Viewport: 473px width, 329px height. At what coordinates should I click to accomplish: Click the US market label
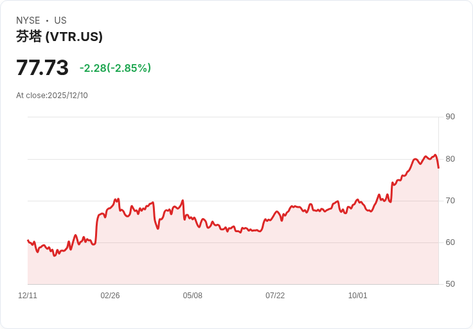coord(60,21)
